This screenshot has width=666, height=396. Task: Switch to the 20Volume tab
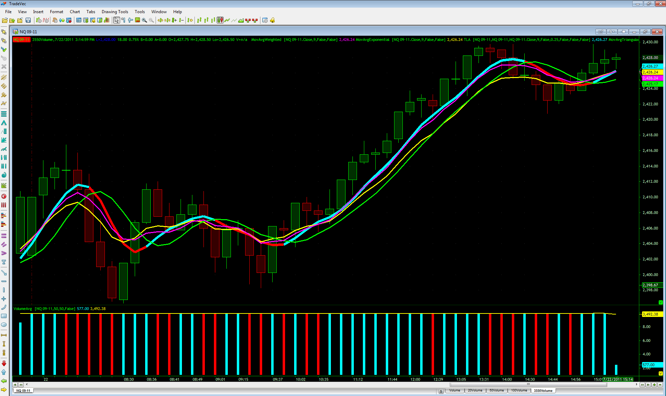pos(475,390)
